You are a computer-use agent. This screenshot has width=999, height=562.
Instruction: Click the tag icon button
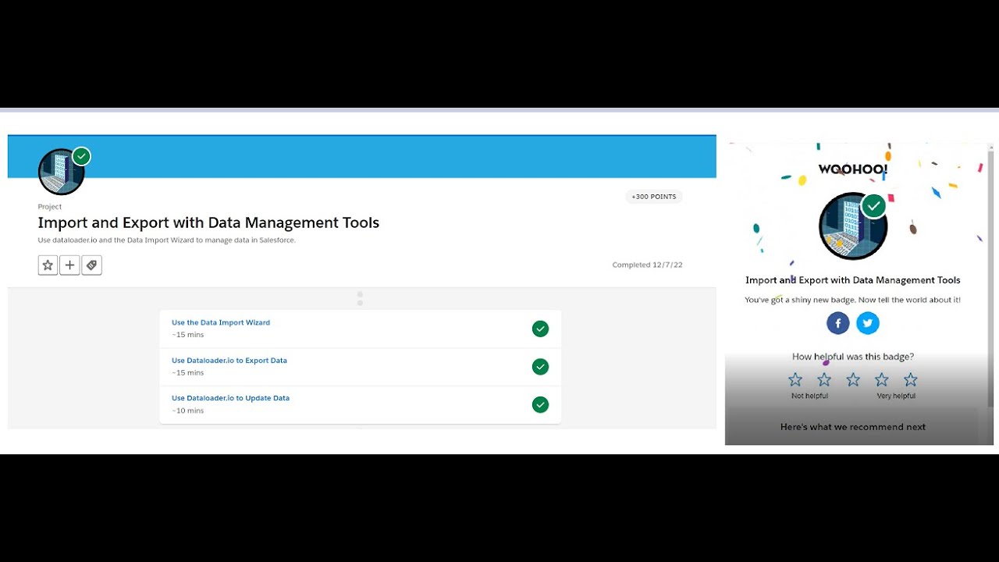click(91, 265)
